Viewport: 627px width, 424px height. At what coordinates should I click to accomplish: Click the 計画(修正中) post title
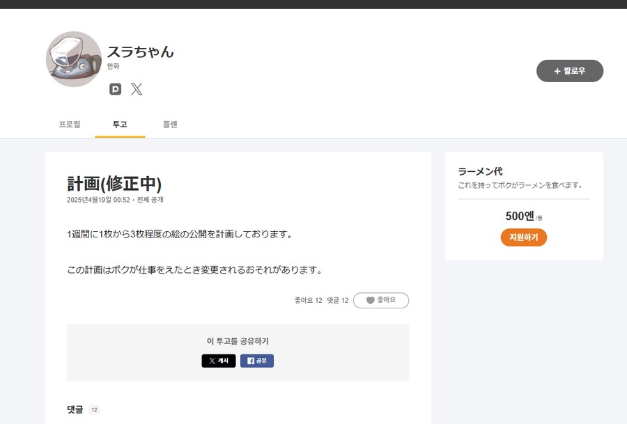coord(114,184)
